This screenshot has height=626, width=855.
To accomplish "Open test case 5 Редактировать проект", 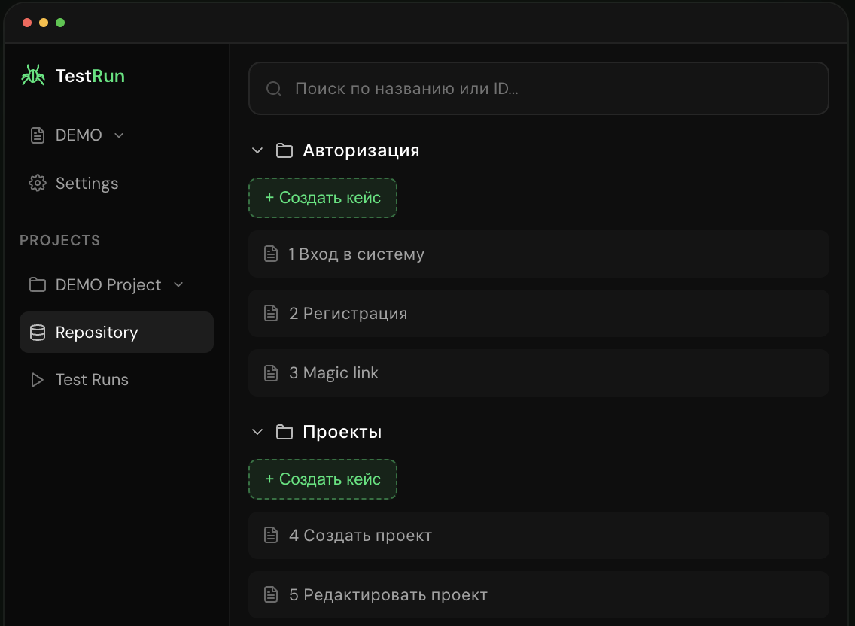I will [x=539, y=595].
